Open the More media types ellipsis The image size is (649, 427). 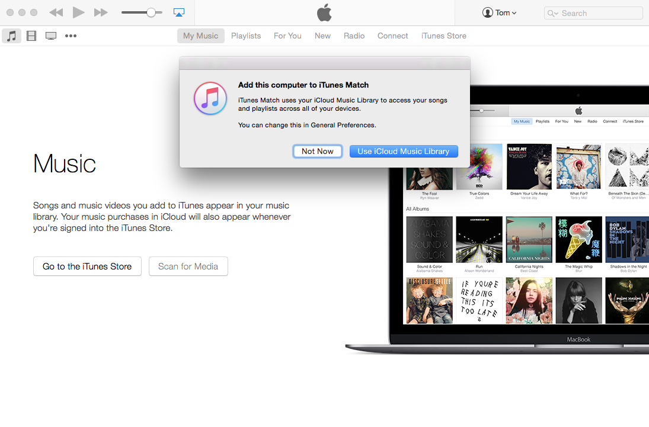[x=71, y=36]
